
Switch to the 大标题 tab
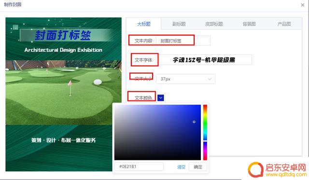(x=144, y=24)
